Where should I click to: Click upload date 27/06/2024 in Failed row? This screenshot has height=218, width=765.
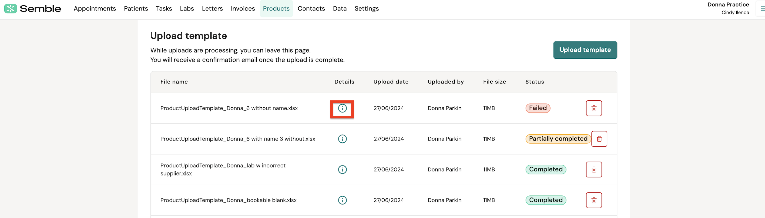point(388,108)
